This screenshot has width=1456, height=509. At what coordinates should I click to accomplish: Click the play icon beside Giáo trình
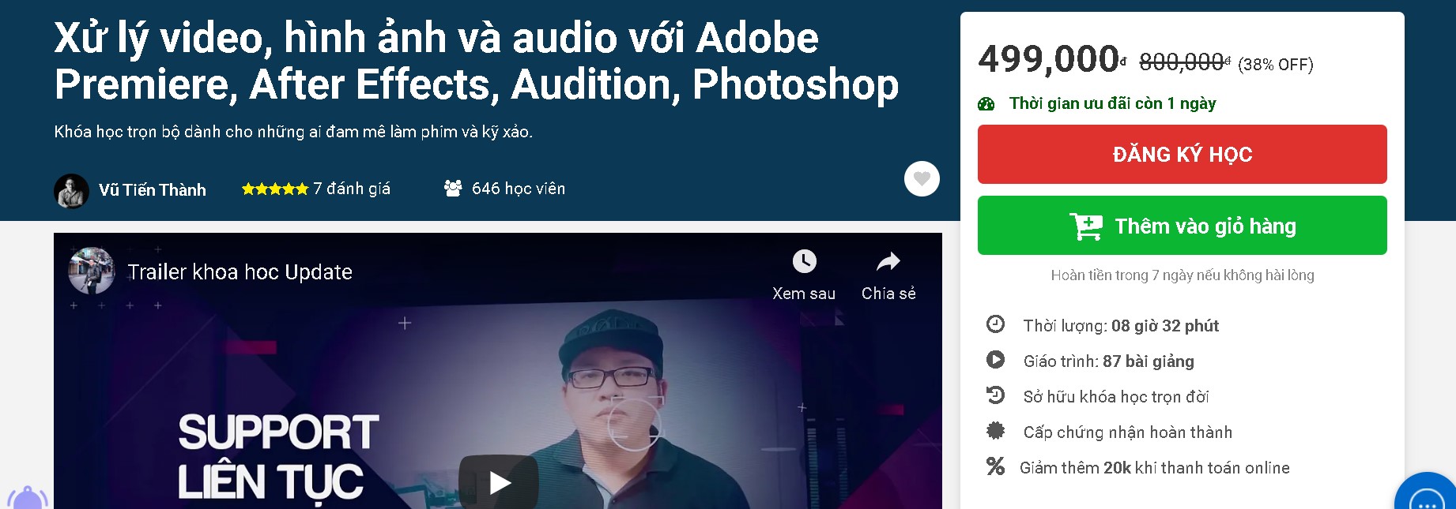point(995,359)
